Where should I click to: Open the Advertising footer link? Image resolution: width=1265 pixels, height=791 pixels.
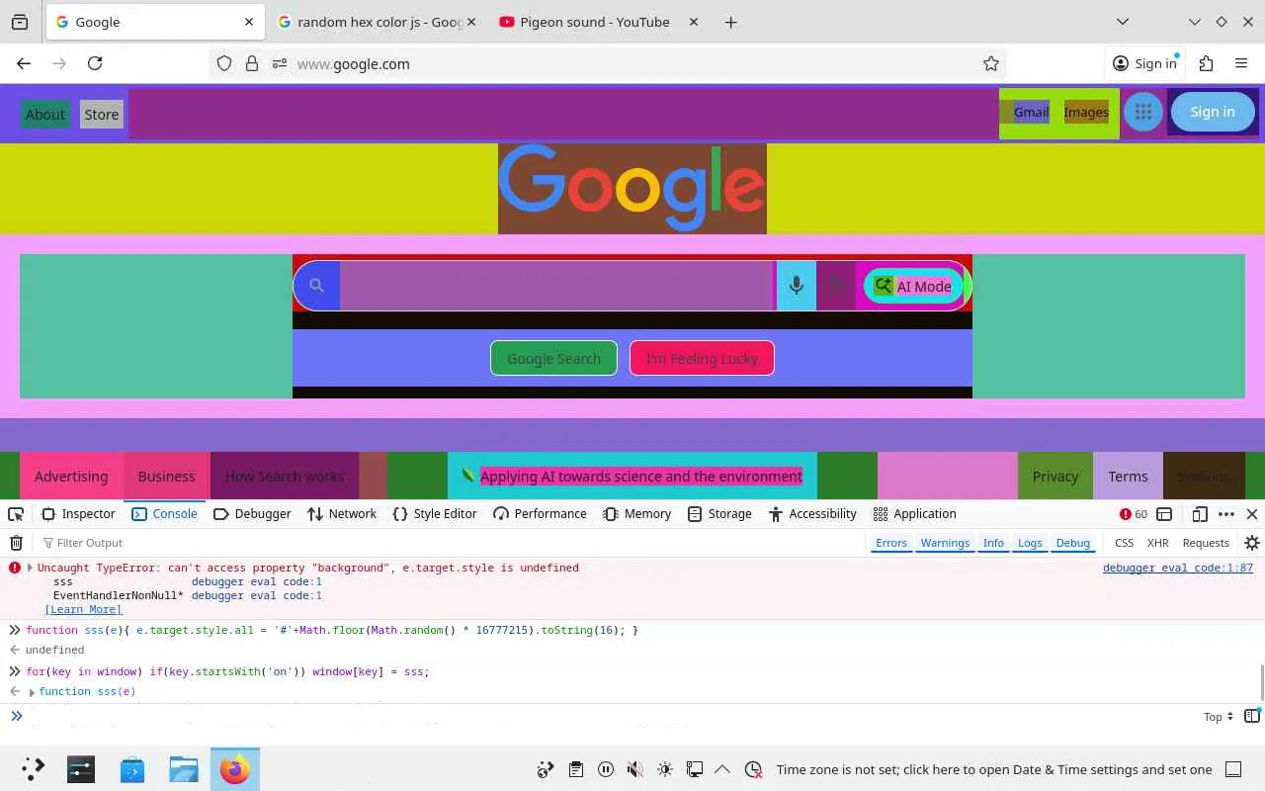pos(71,477)
